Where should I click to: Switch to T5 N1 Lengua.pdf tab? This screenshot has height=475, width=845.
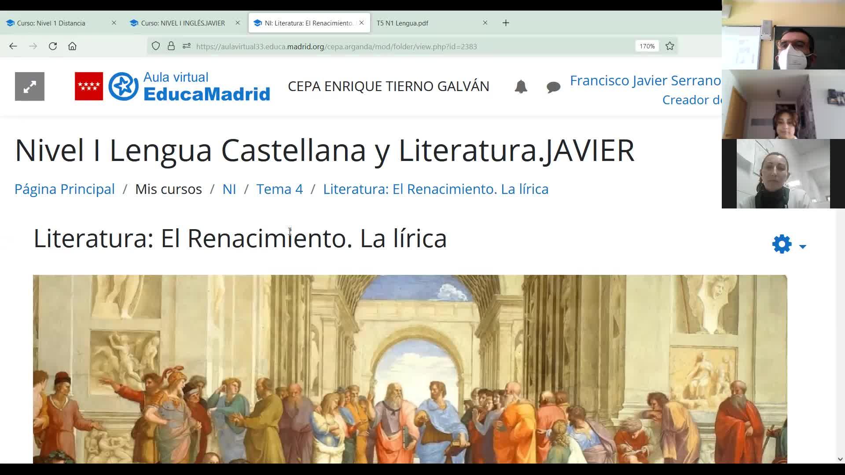click(x=402, y=23)
